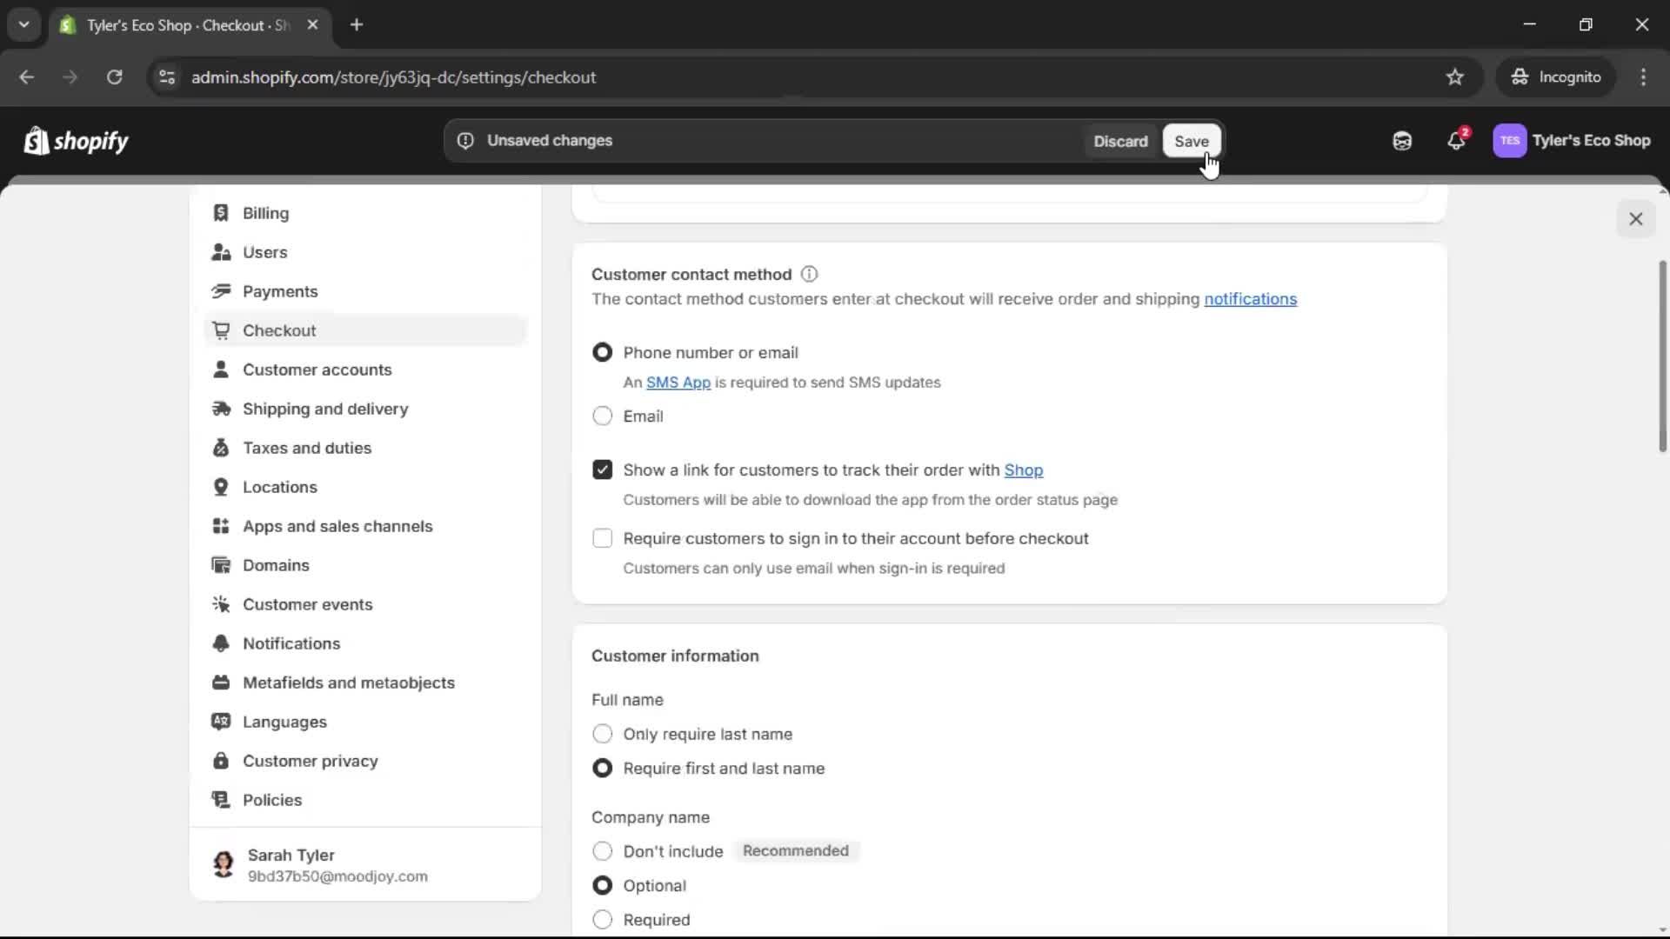Open Shopify assistant icon in top bar
1670x939 pixels.
1401,141
